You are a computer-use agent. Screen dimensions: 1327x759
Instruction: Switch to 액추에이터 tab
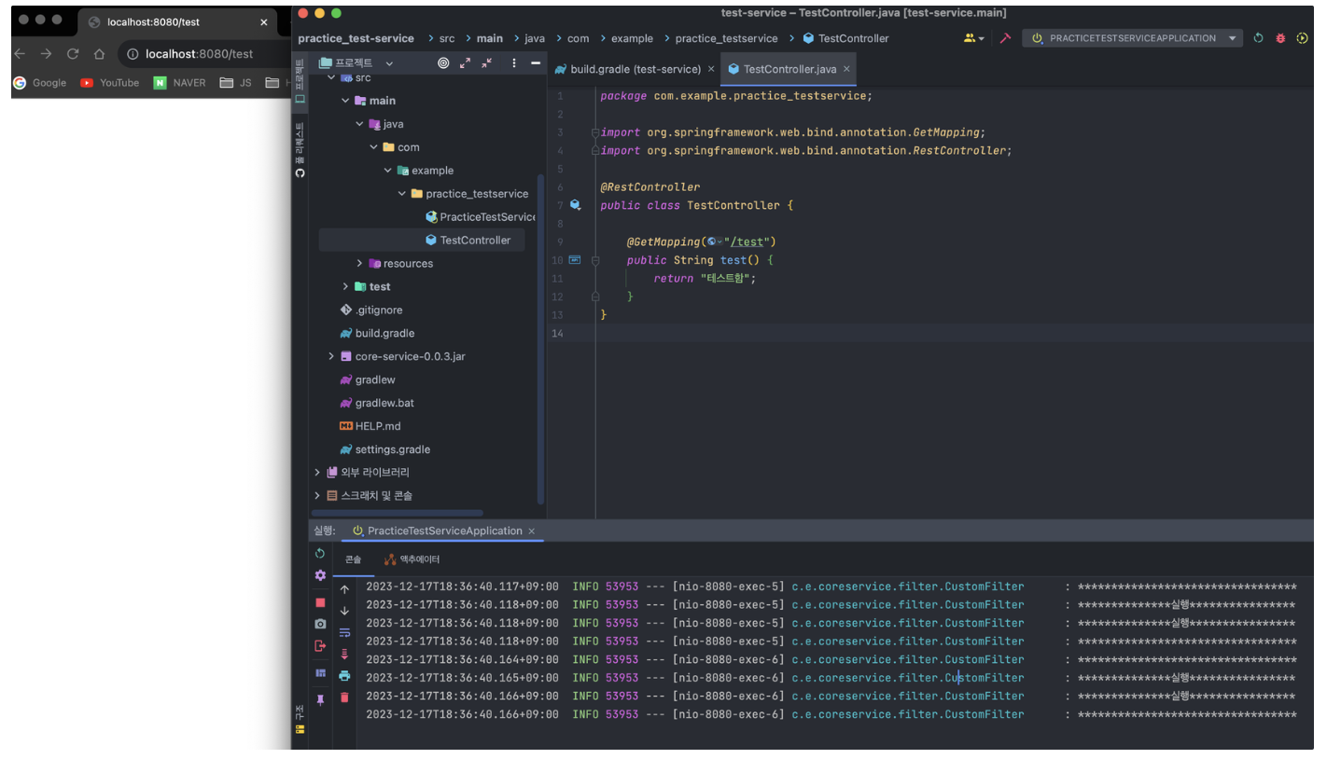pyautogui.click(x=412, y=559)
